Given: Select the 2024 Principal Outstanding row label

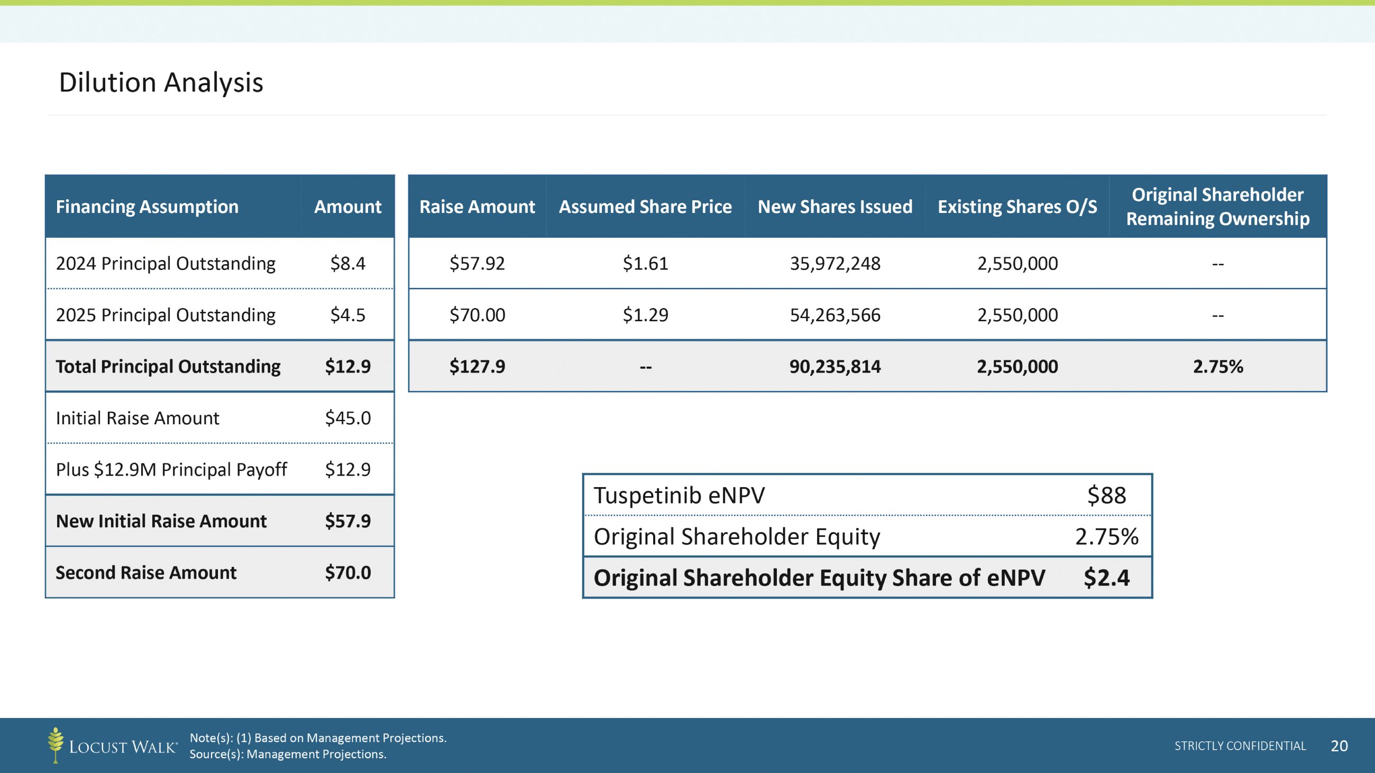Looking at the screenshot, I should [x=166, y=264].
